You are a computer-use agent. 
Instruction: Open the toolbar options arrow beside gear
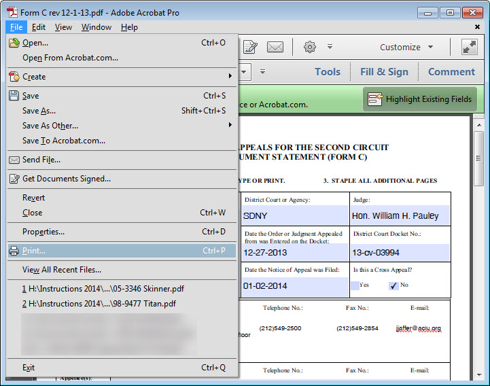(330, 47)
